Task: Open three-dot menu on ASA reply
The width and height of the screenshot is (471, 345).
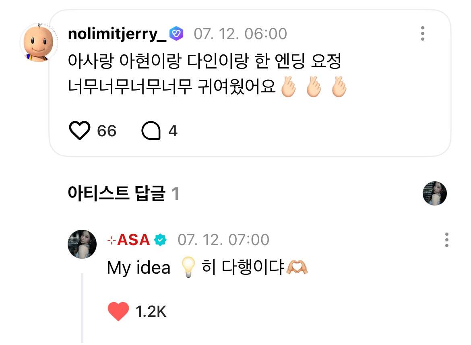Action: (x=447, y=240)
